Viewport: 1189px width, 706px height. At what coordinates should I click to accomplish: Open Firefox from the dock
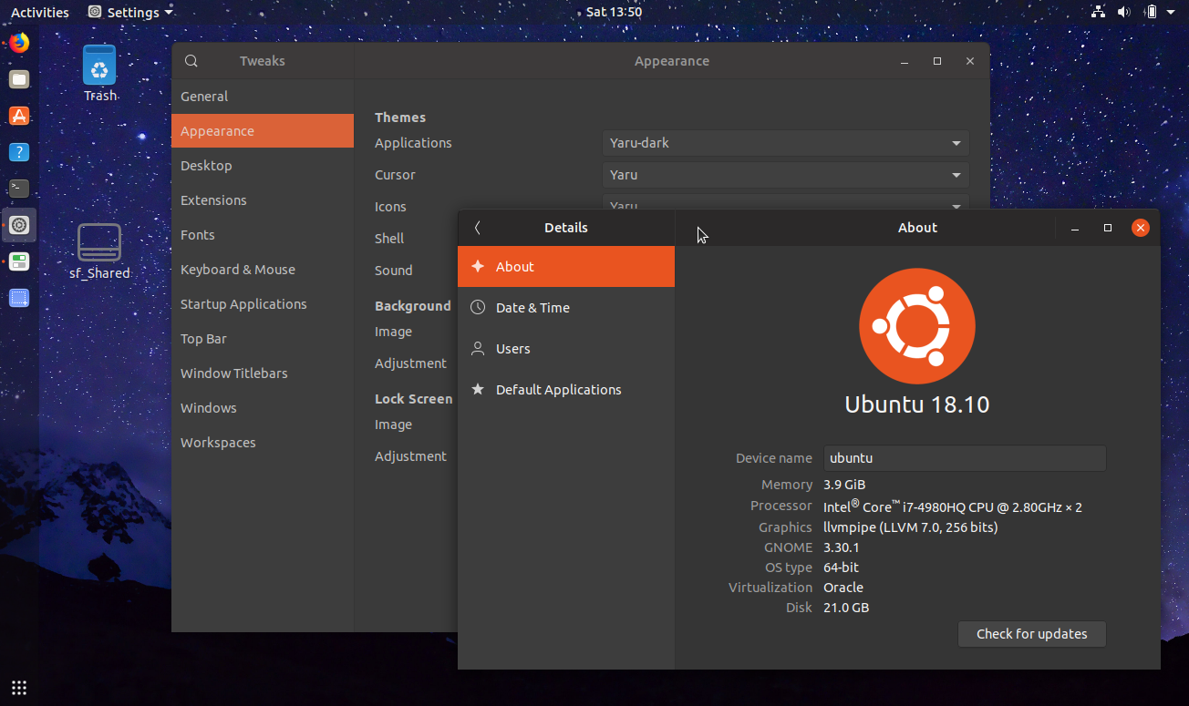(x=19, y=43)
